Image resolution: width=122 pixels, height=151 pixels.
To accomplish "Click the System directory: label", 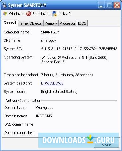I will pyautogui.click(x=18, y=83).
